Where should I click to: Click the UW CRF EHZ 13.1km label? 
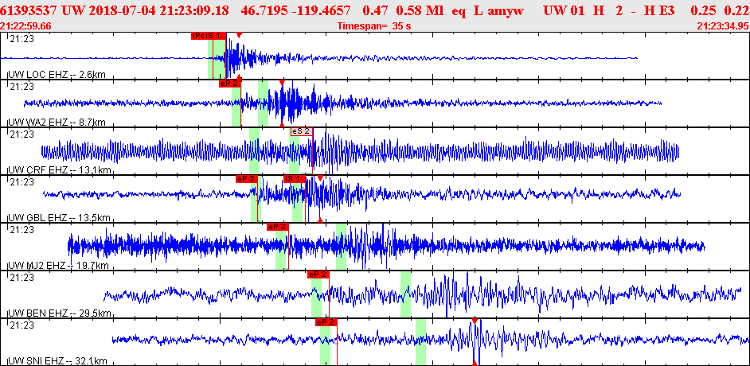click(57, 170)
